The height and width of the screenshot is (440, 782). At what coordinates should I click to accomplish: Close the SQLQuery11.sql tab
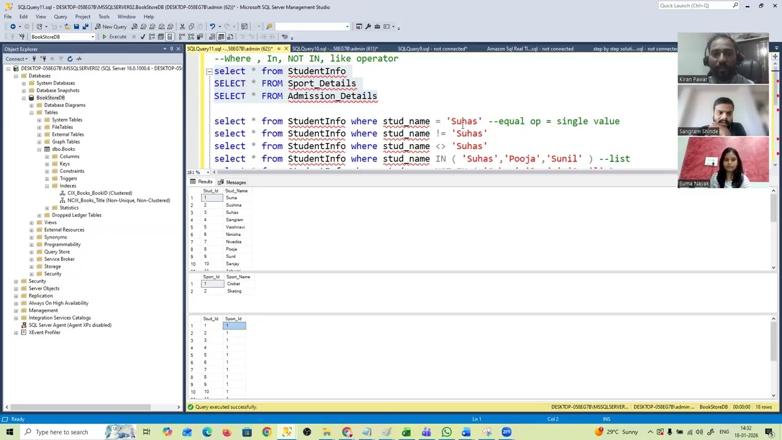click(286, 49)
